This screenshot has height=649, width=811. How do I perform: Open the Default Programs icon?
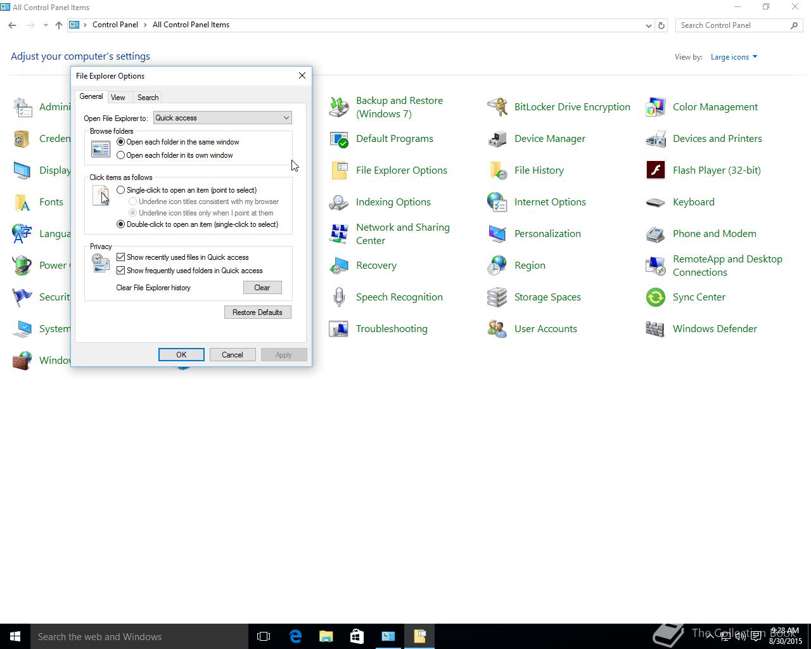339,139
